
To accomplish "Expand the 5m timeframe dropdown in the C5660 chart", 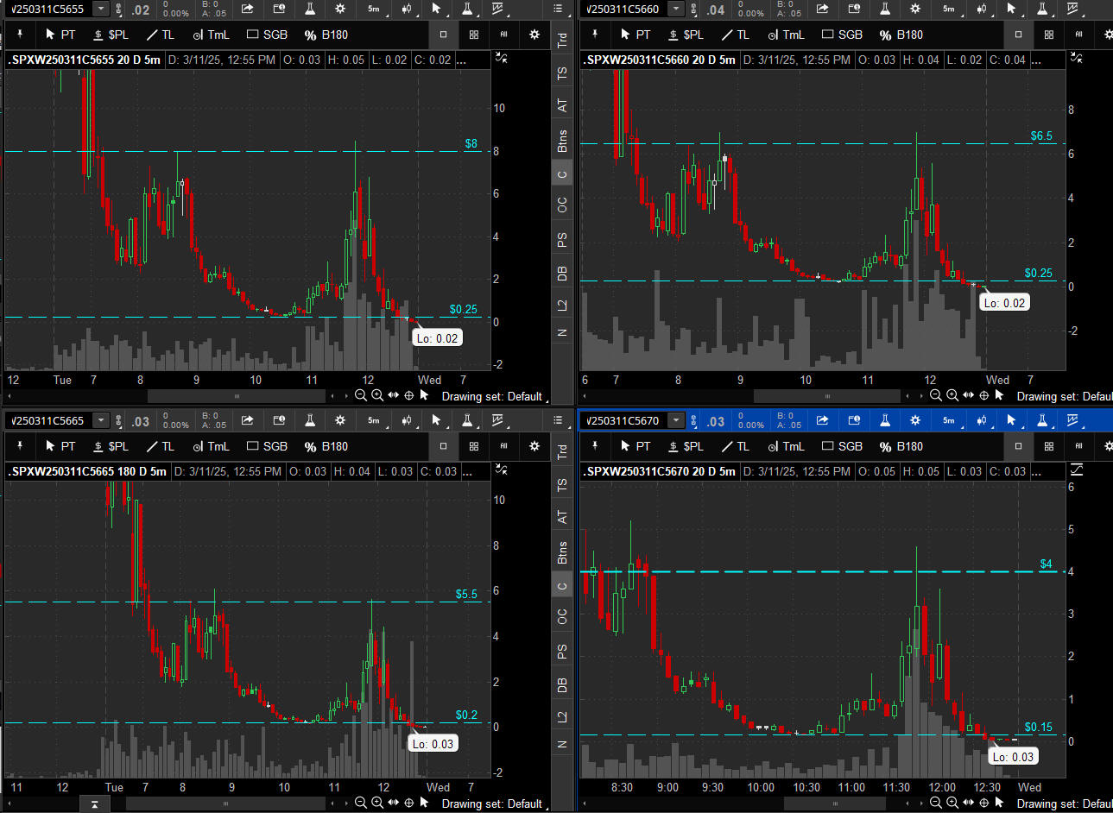I will tap(949, 9).
